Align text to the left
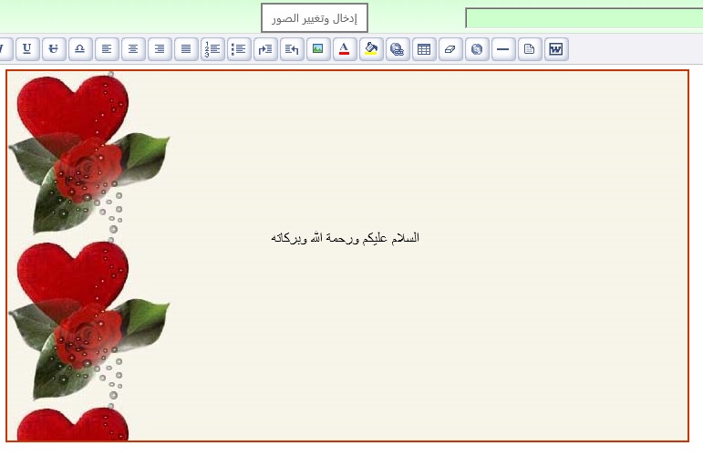Screen dimensions: 703x456 click(x=107, y=49)
